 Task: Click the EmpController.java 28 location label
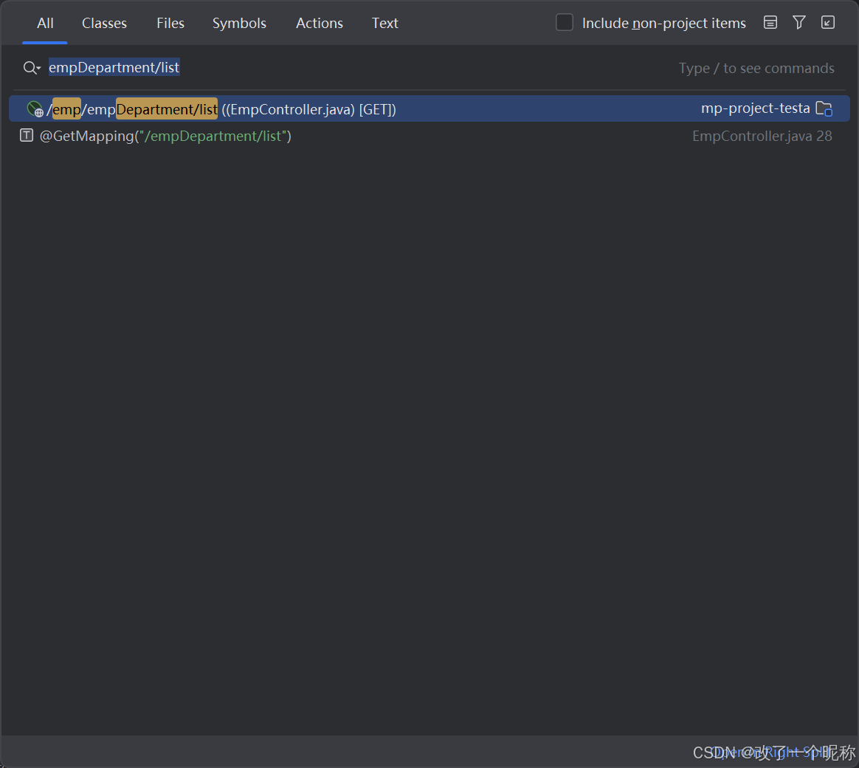pyautogui.click(x=762, y=136)
